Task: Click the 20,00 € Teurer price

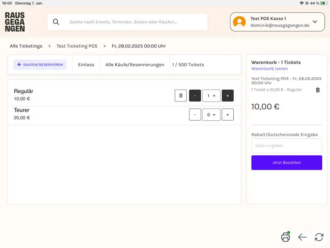Action: point(22,118)
